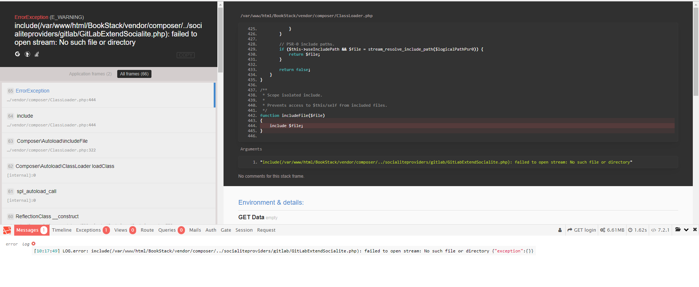Click the main error message text
The width and height of the screenshot is (699, 287).
(x=108, y=34)
